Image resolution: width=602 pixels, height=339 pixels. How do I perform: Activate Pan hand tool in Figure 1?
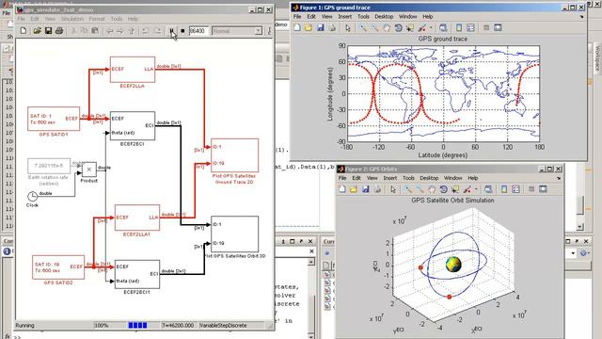point(387,27)
